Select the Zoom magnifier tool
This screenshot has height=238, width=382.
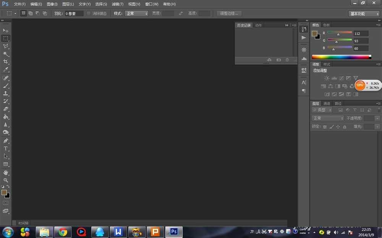[6, 180]
